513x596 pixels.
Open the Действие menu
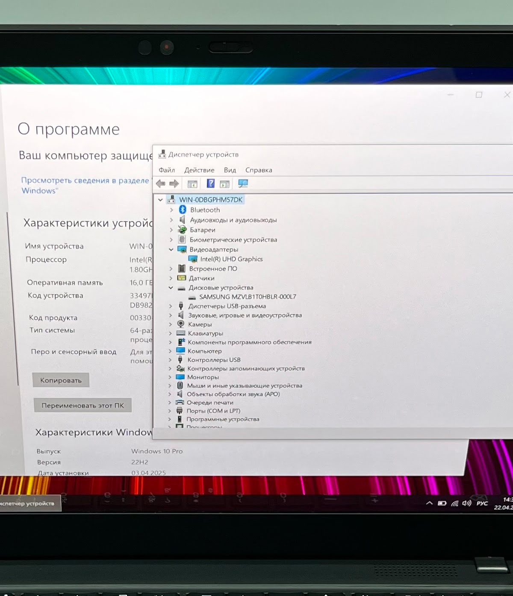199,170
